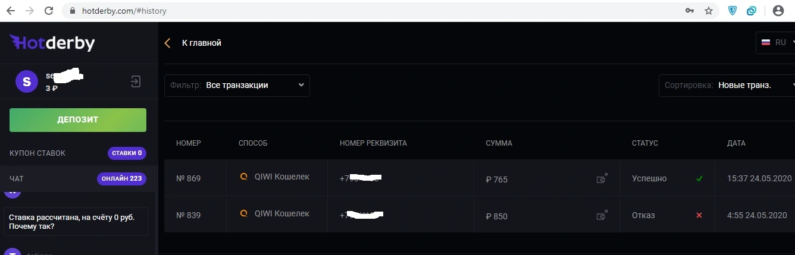Open the Сортировка Новые транз. dropdown
The width and height of the screenshot is (795, 255).
(727, 85)
